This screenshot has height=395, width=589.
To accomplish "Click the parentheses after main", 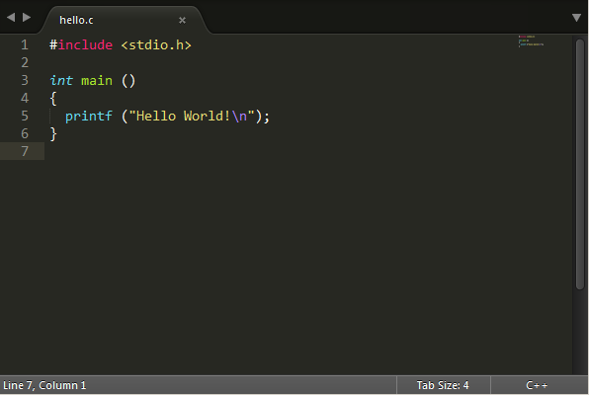I will [x=128, y=81].
